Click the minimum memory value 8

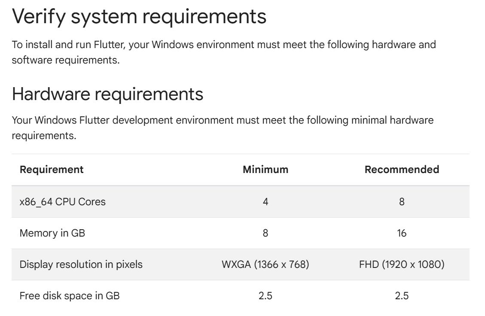265,233
